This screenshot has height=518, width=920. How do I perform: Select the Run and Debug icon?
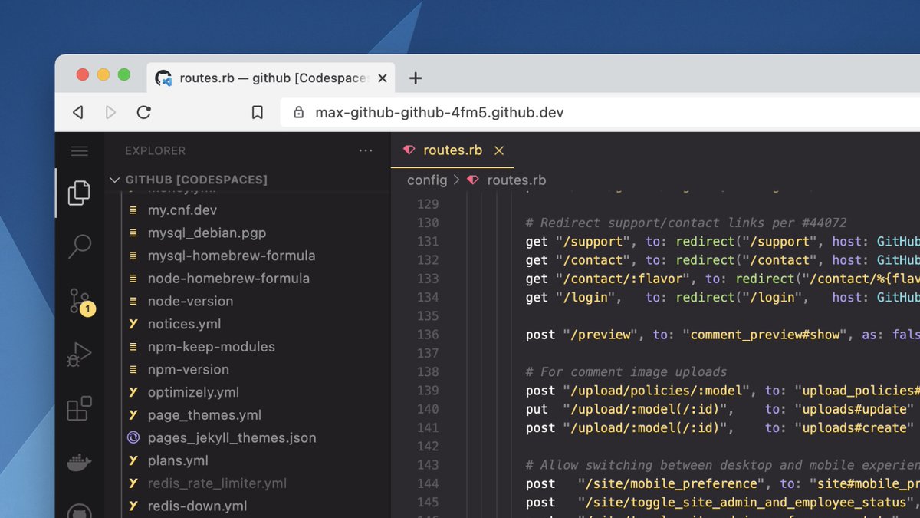[x=79, y=355]
